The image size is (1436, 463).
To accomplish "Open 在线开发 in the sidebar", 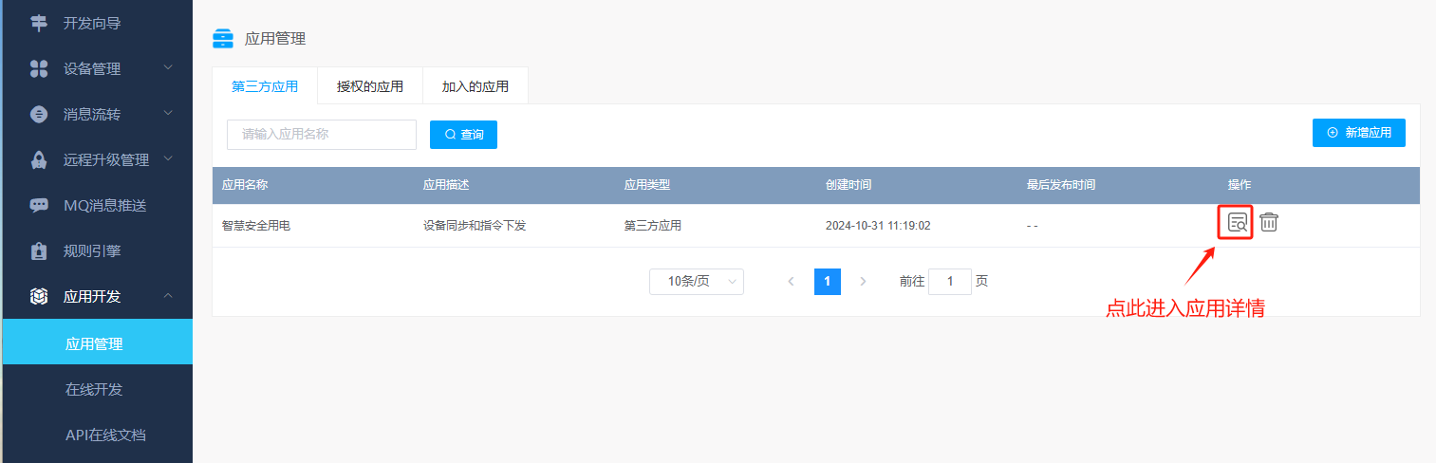I will [94, 389].
